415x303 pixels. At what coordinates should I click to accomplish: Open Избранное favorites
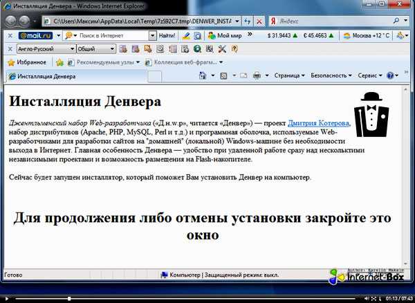click(27, 62)
